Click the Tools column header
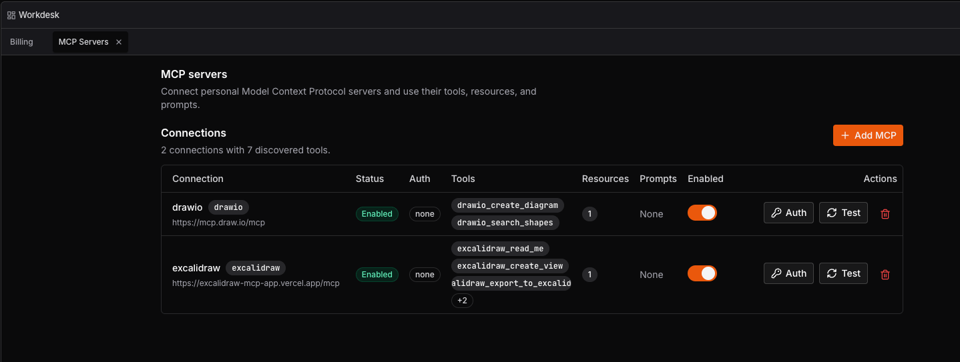The height and width of the screenshot is (362, 960). tap(463, 179)
